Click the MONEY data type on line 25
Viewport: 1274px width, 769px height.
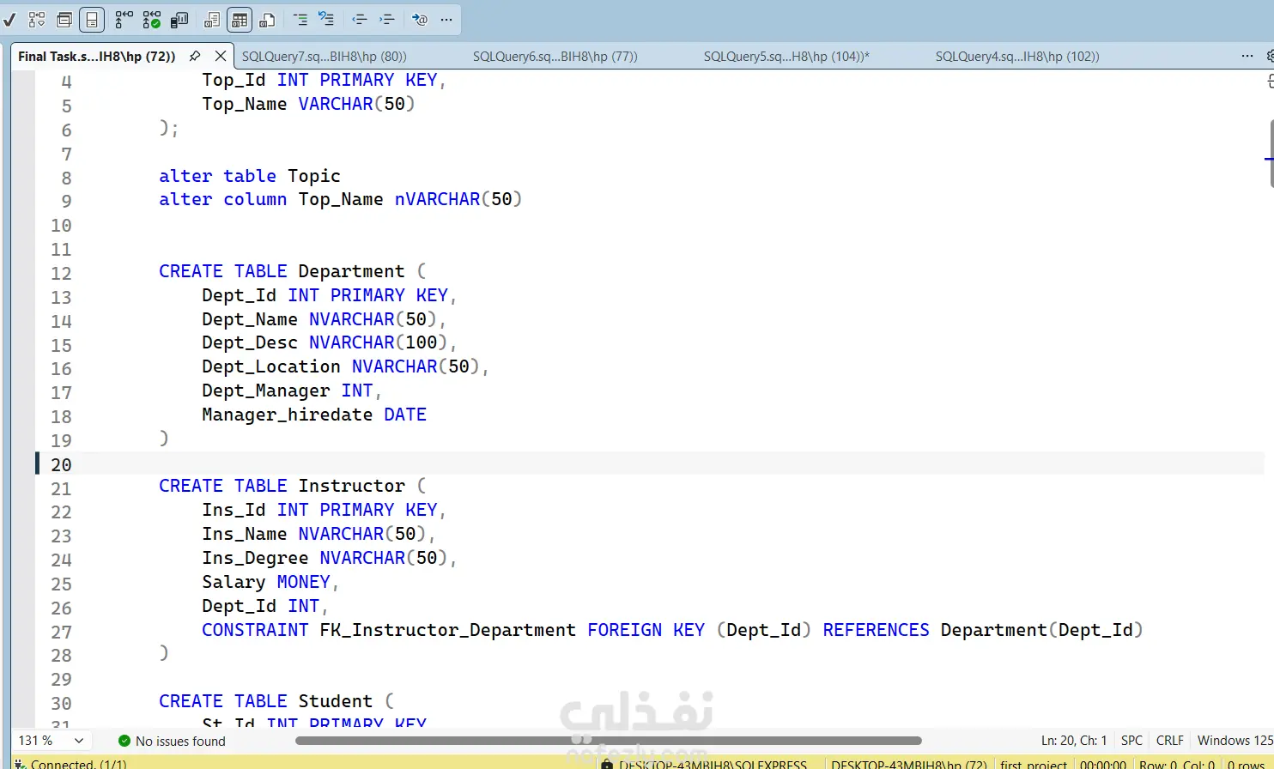(x=304, y=582)
